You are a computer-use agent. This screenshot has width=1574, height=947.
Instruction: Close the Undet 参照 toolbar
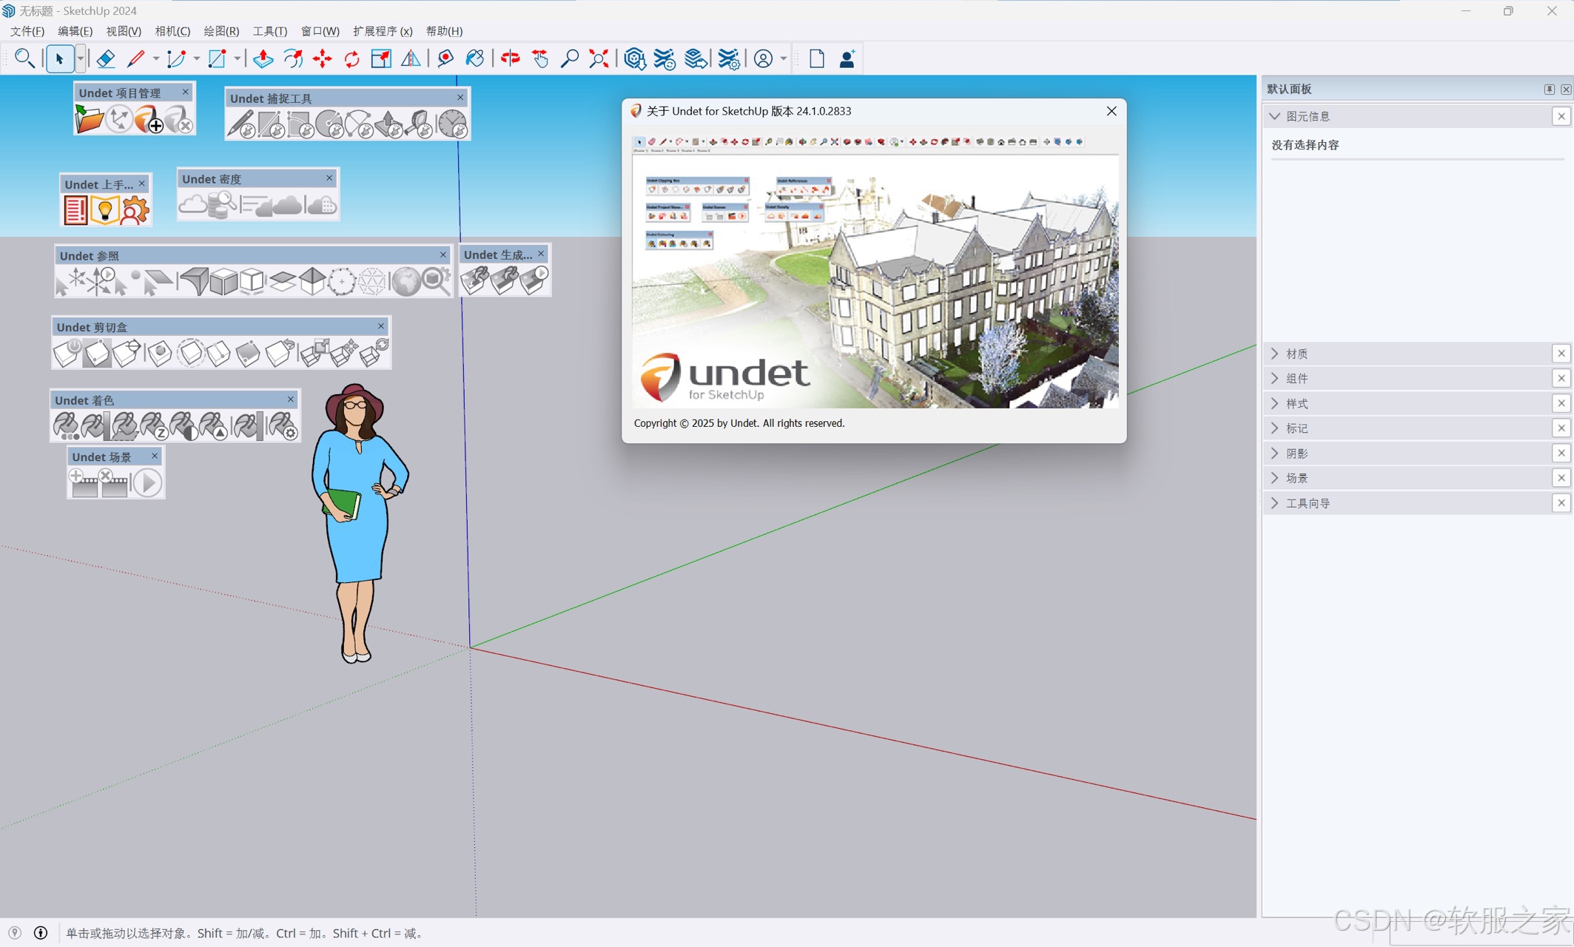(443, 255)
